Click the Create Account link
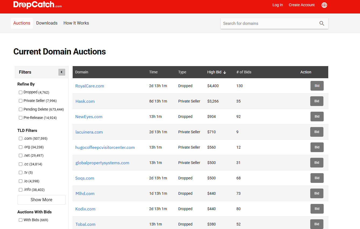This screenshot has height=229, width=360. tap(302, 5)
